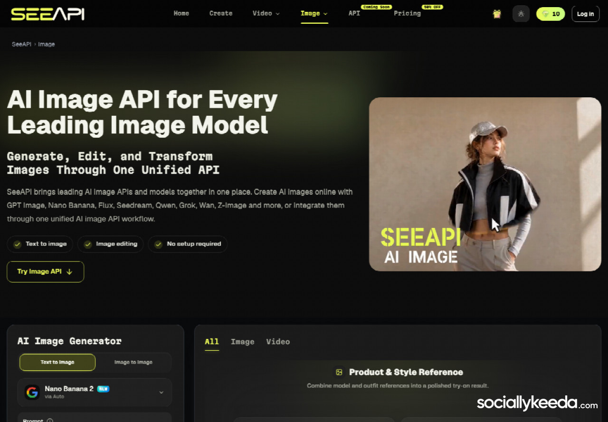608x422 pixels.
Task: Open the gift box icon
Action: (x=497, y=14)
